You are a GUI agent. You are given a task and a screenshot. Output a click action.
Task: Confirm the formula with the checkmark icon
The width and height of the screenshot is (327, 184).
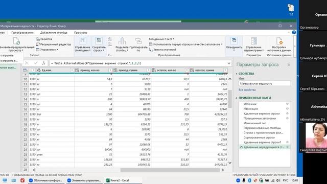tap(36, 63)
